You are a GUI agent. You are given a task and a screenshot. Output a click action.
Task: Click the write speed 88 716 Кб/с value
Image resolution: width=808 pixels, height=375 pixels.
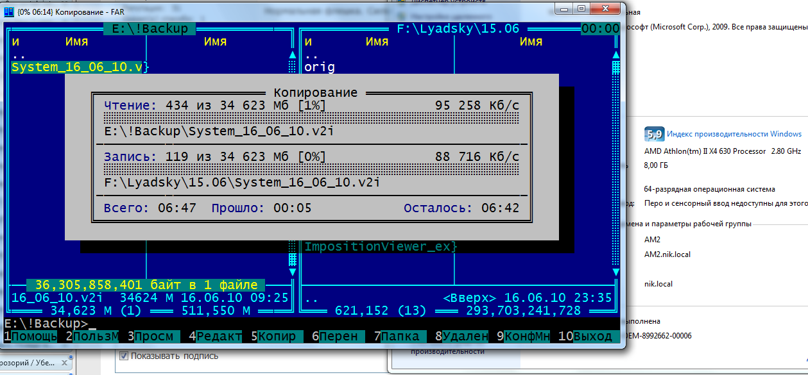tap(477, 156)
